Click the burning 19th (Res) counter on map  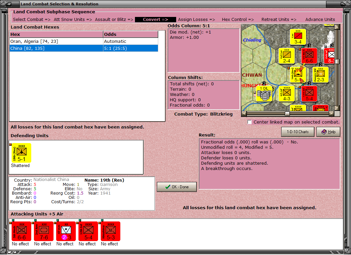(298, 75)
